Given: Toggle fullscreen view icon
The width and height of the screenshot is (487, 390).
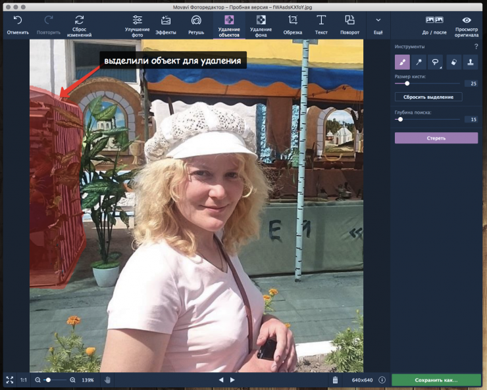Looking at the screenshot, I should (x=10, y=380).
